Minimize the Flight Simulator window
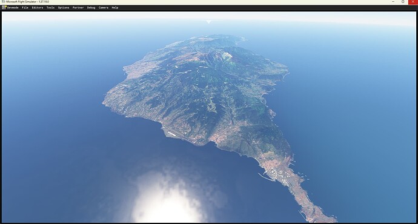Viewport: 418px width, 224px height. (393, 2)
